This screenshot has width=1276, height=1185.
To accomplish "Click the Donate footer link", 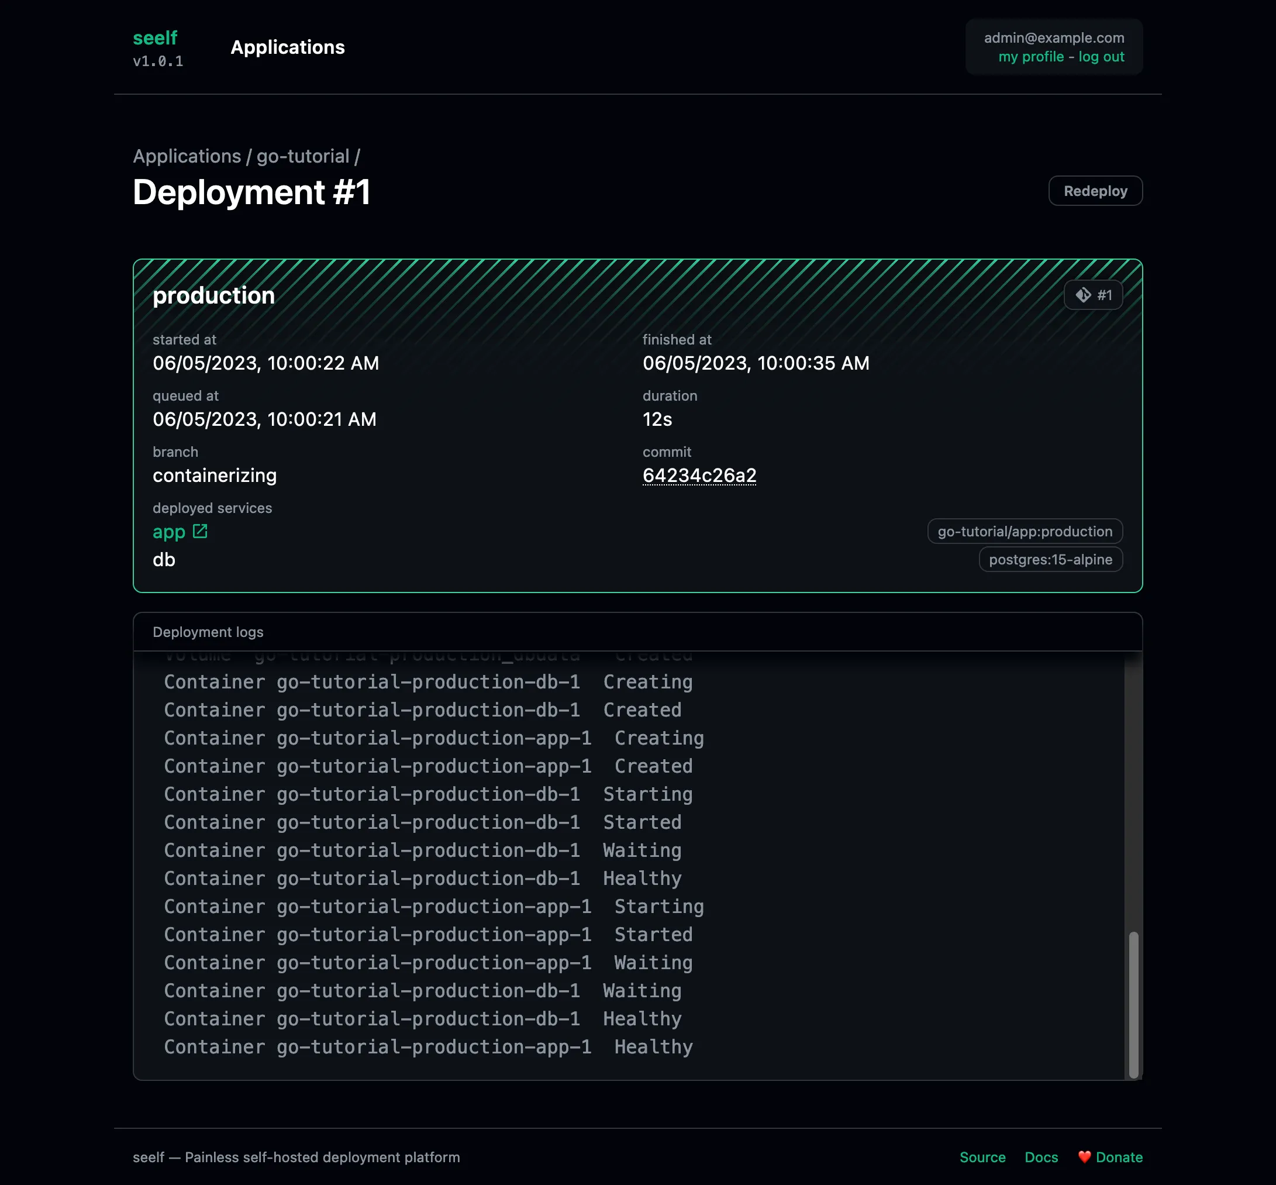I will pyautogui.click(x=1119, y=1157).
